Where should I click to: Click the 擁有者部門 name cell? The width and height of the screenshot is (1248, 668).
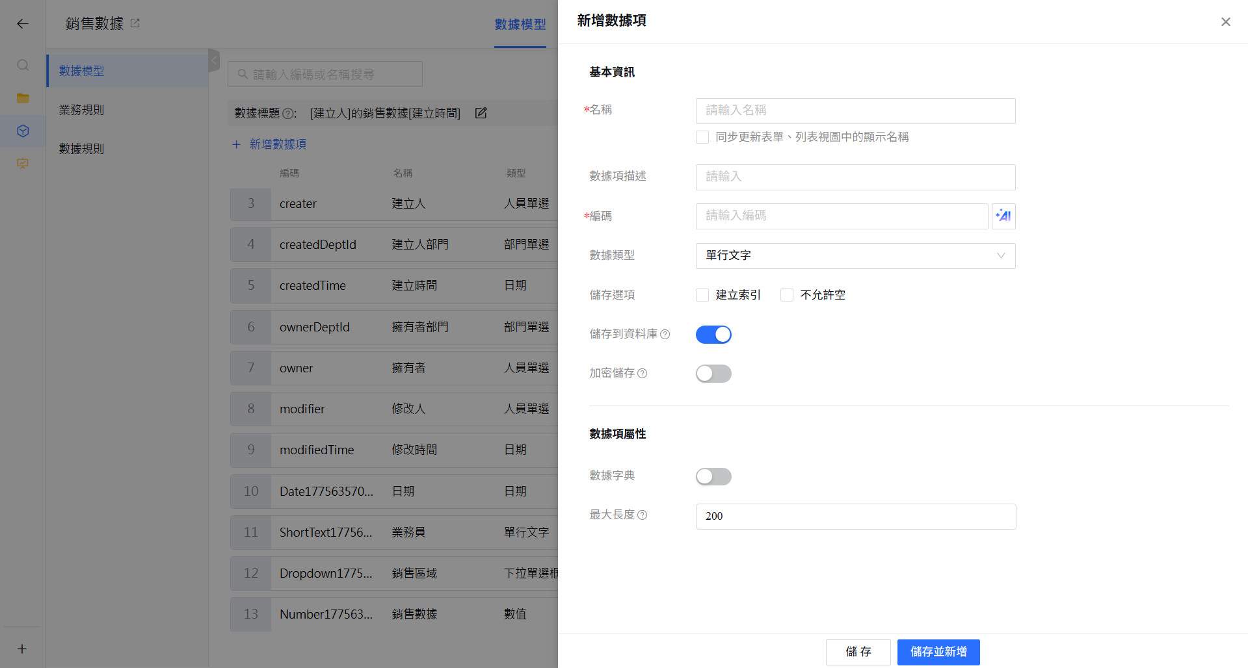point(420,328)
